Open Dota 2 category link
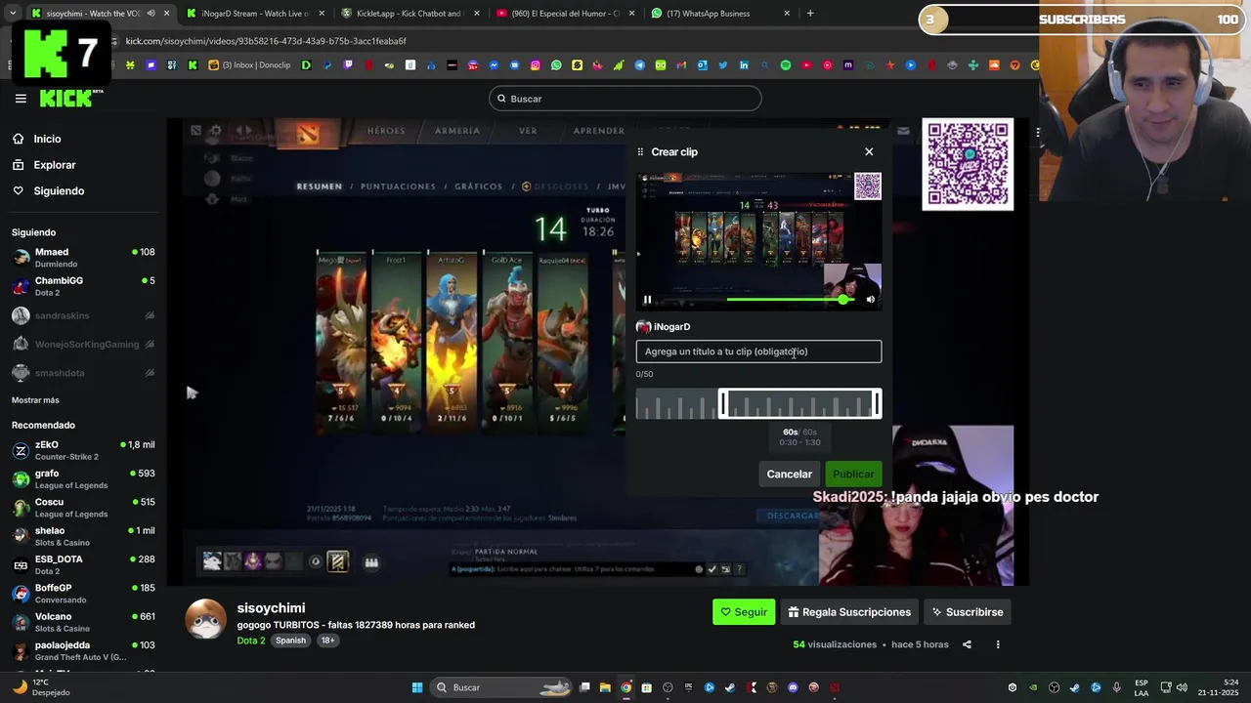 251,641
